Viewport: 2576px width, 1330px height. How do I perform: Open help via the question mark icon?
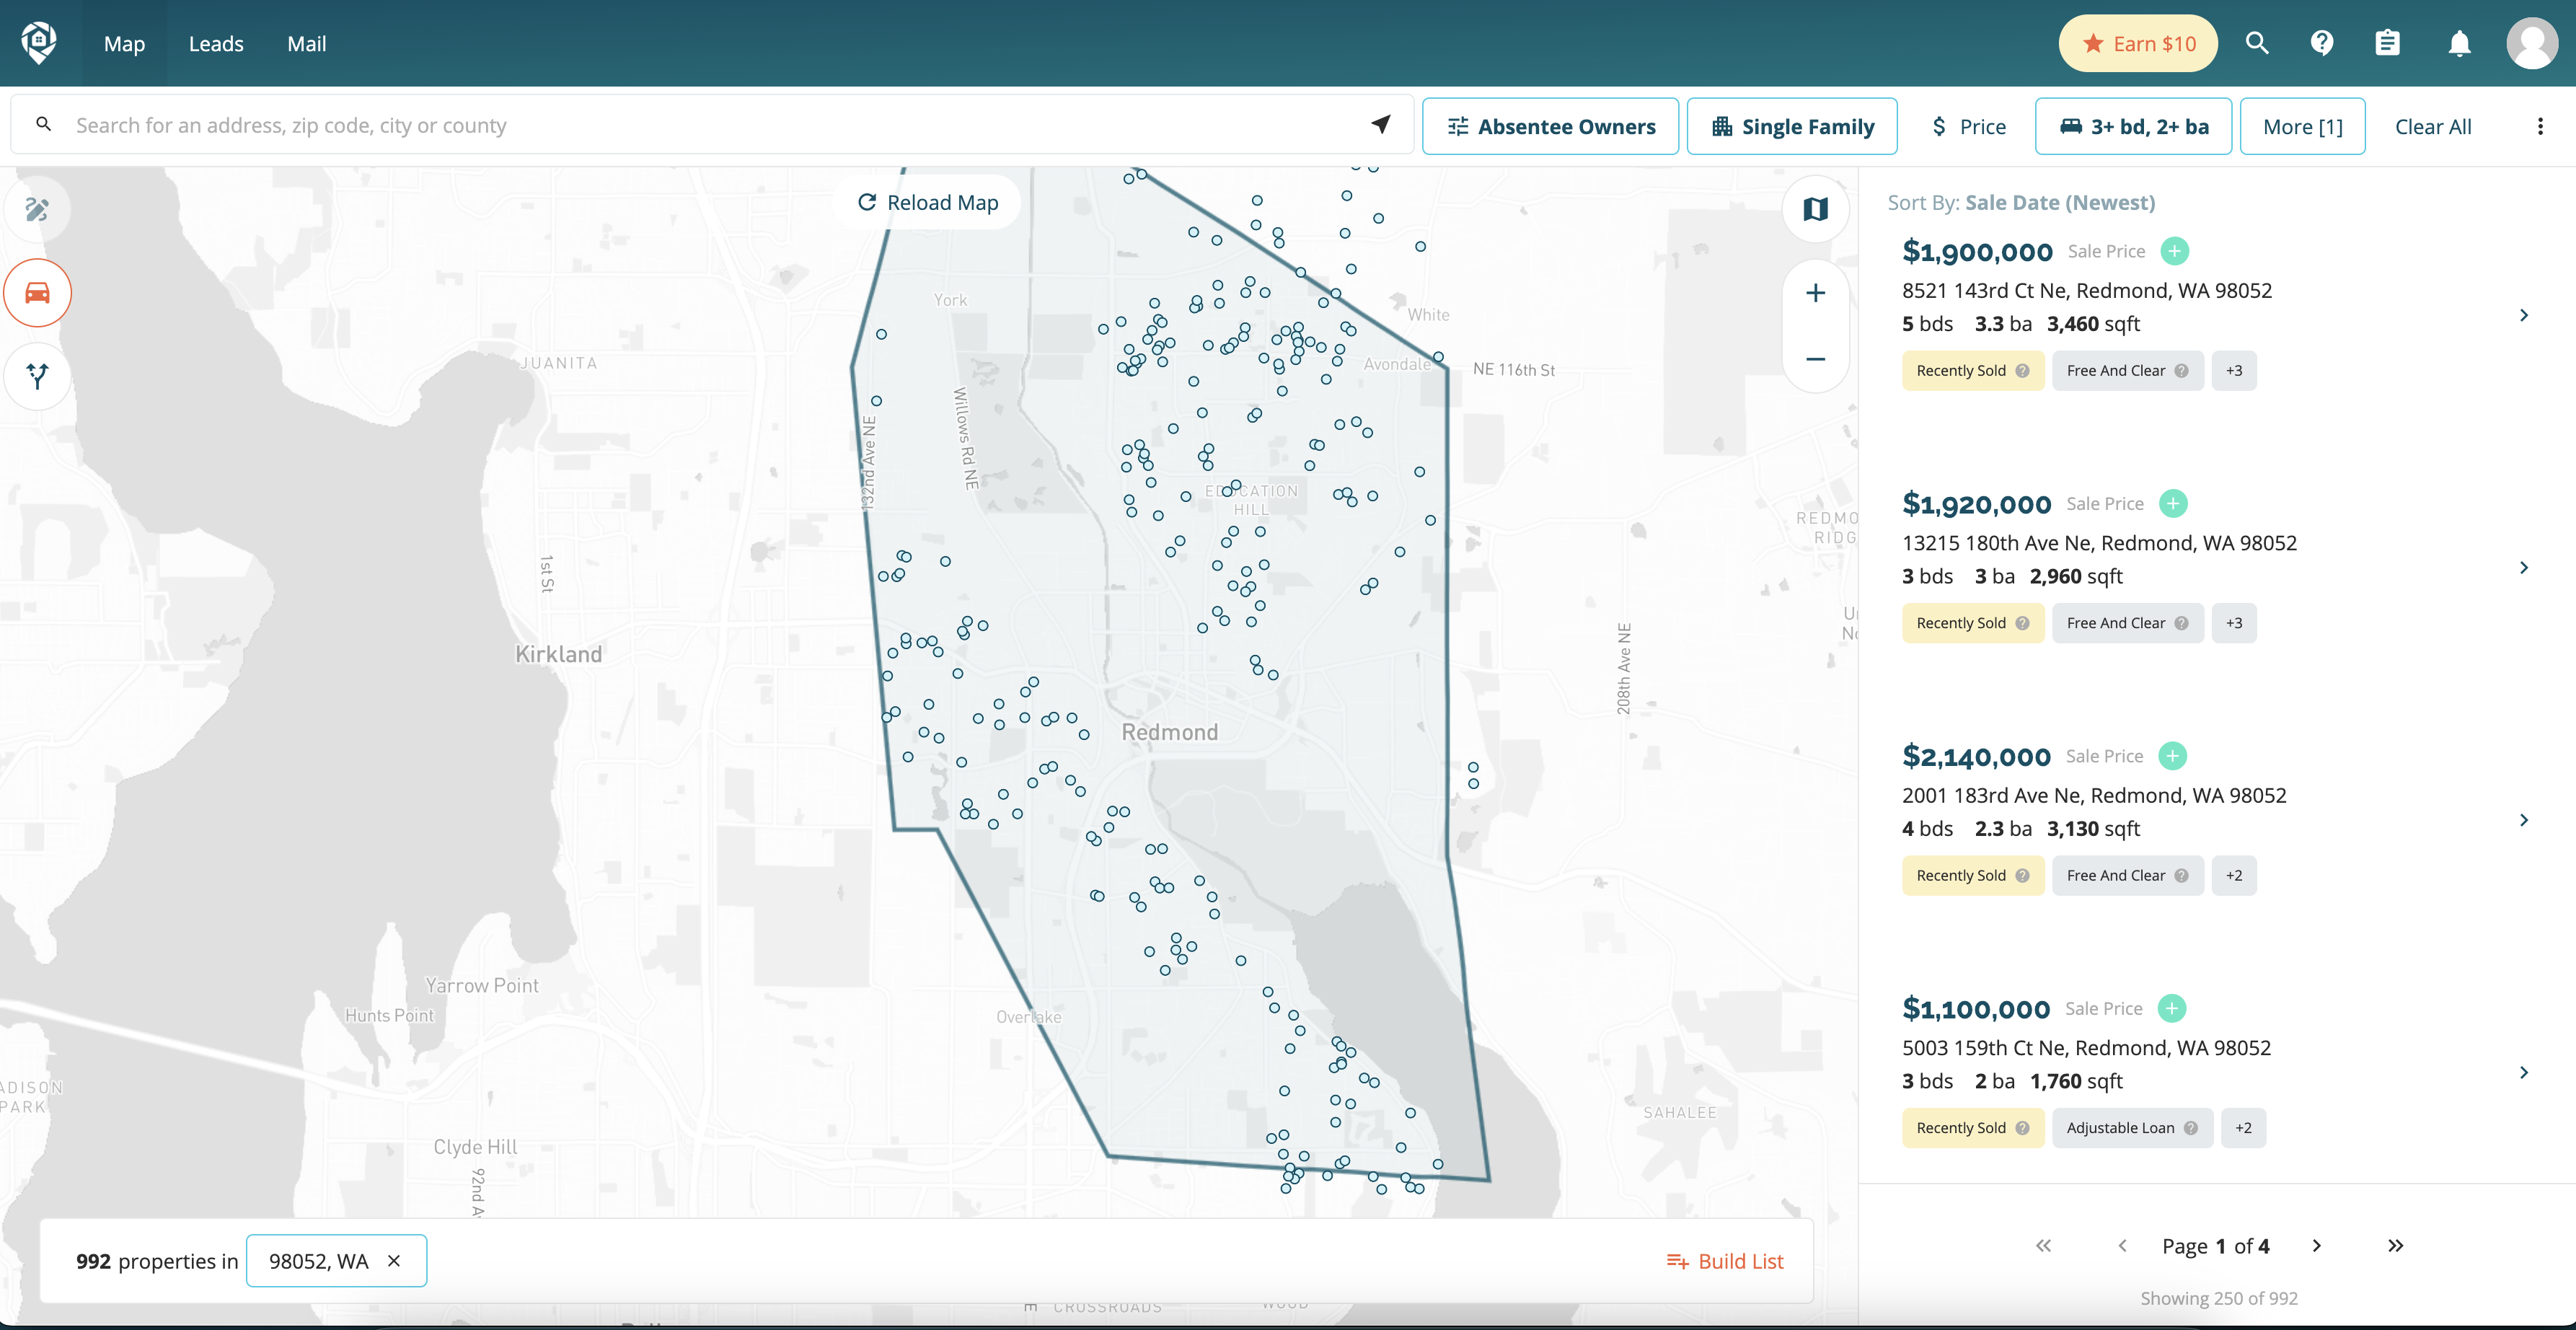tap(2322, 42)
